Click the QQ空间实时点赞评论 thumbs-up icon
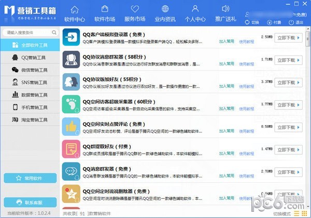Screen dimensions: 311x218 (71, 127)
